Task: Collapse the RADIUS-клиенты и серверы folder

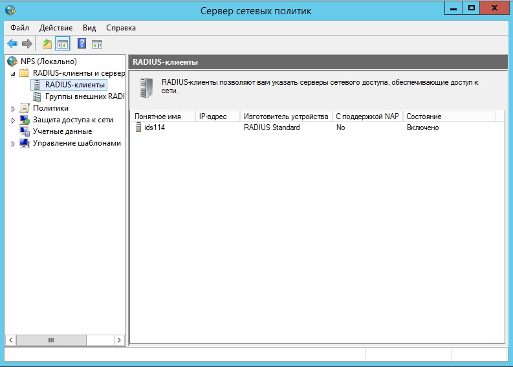Action: point(13,74)
